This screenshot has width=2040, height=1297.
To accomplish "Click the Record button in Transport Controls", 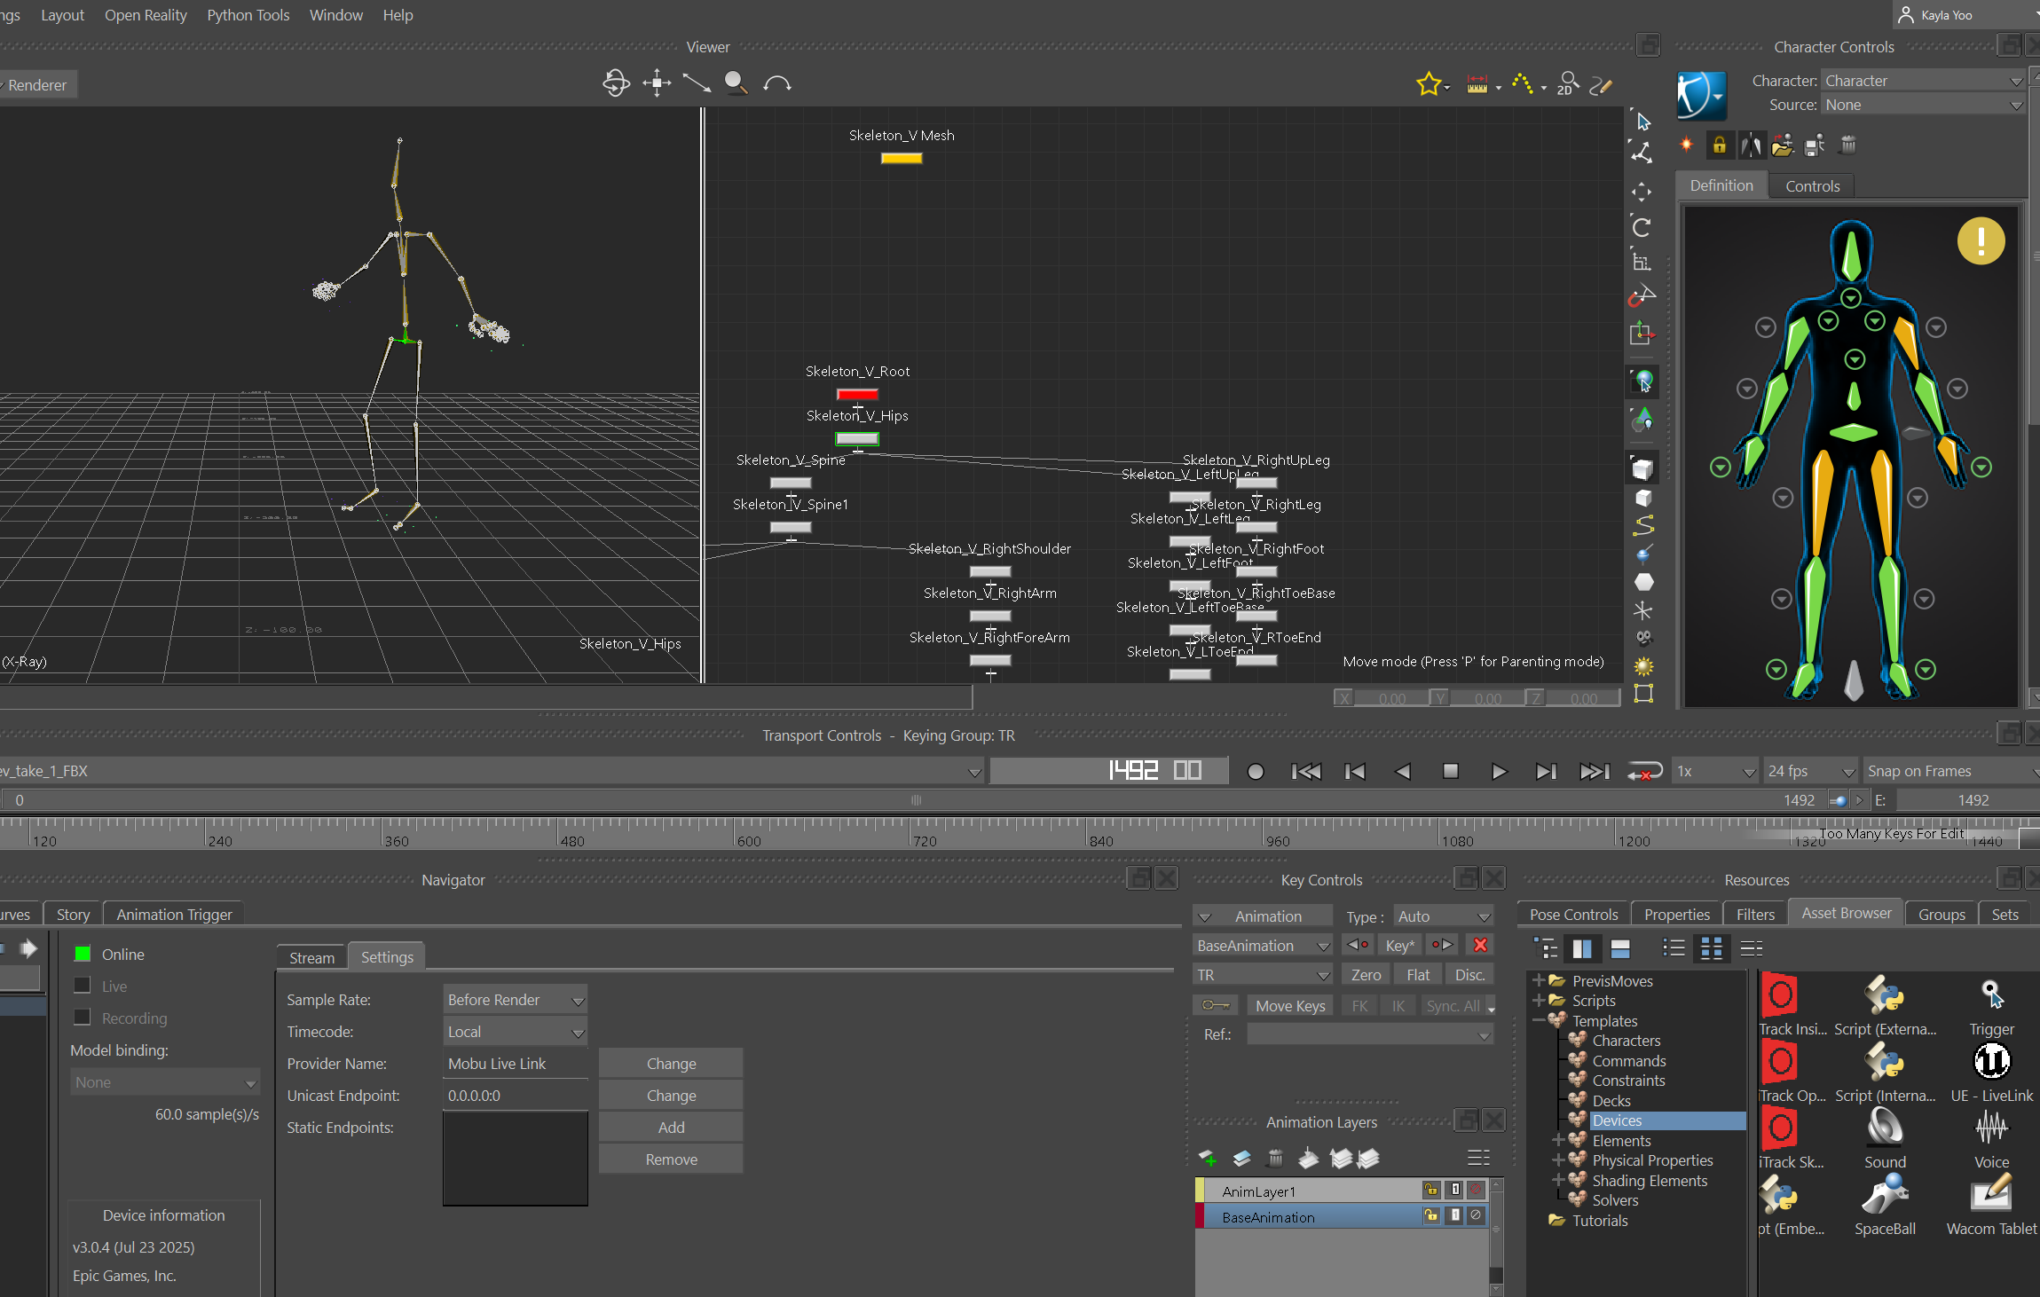I will click(1255, 771).
